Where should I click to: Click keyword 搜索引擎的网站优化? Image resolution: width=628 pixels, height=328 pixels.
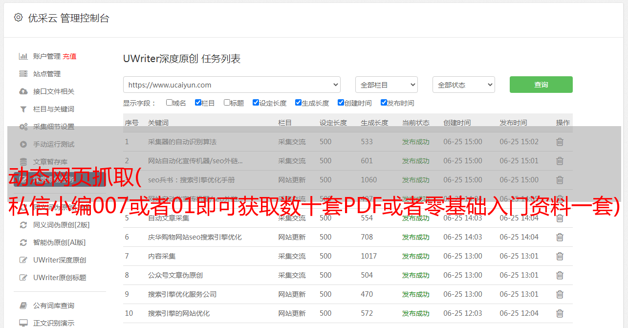coord(179,313)
